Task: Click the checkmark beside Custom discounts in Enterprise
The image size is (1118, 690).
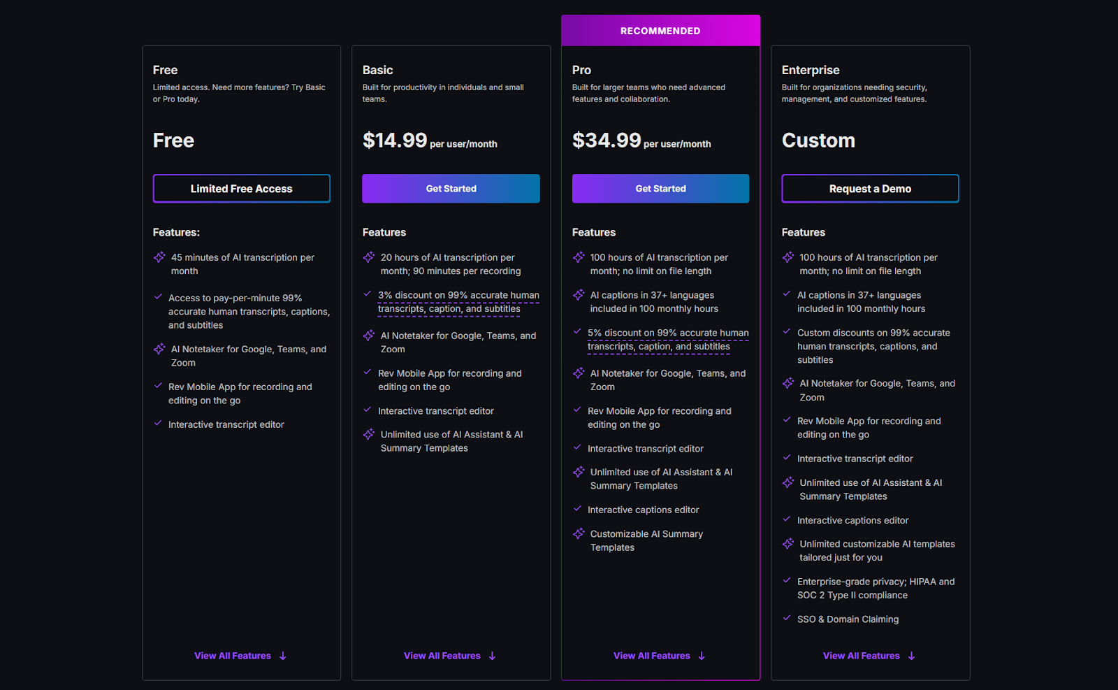Action: point(787,332)
